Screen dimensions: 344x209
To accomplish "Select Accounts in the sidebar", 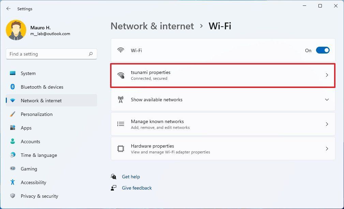I will (30, 141).
